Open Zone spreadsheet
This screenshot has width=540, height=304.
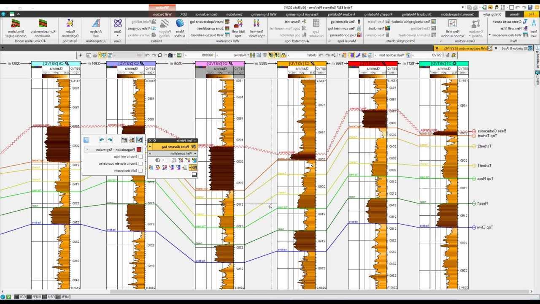click(213, 28)
